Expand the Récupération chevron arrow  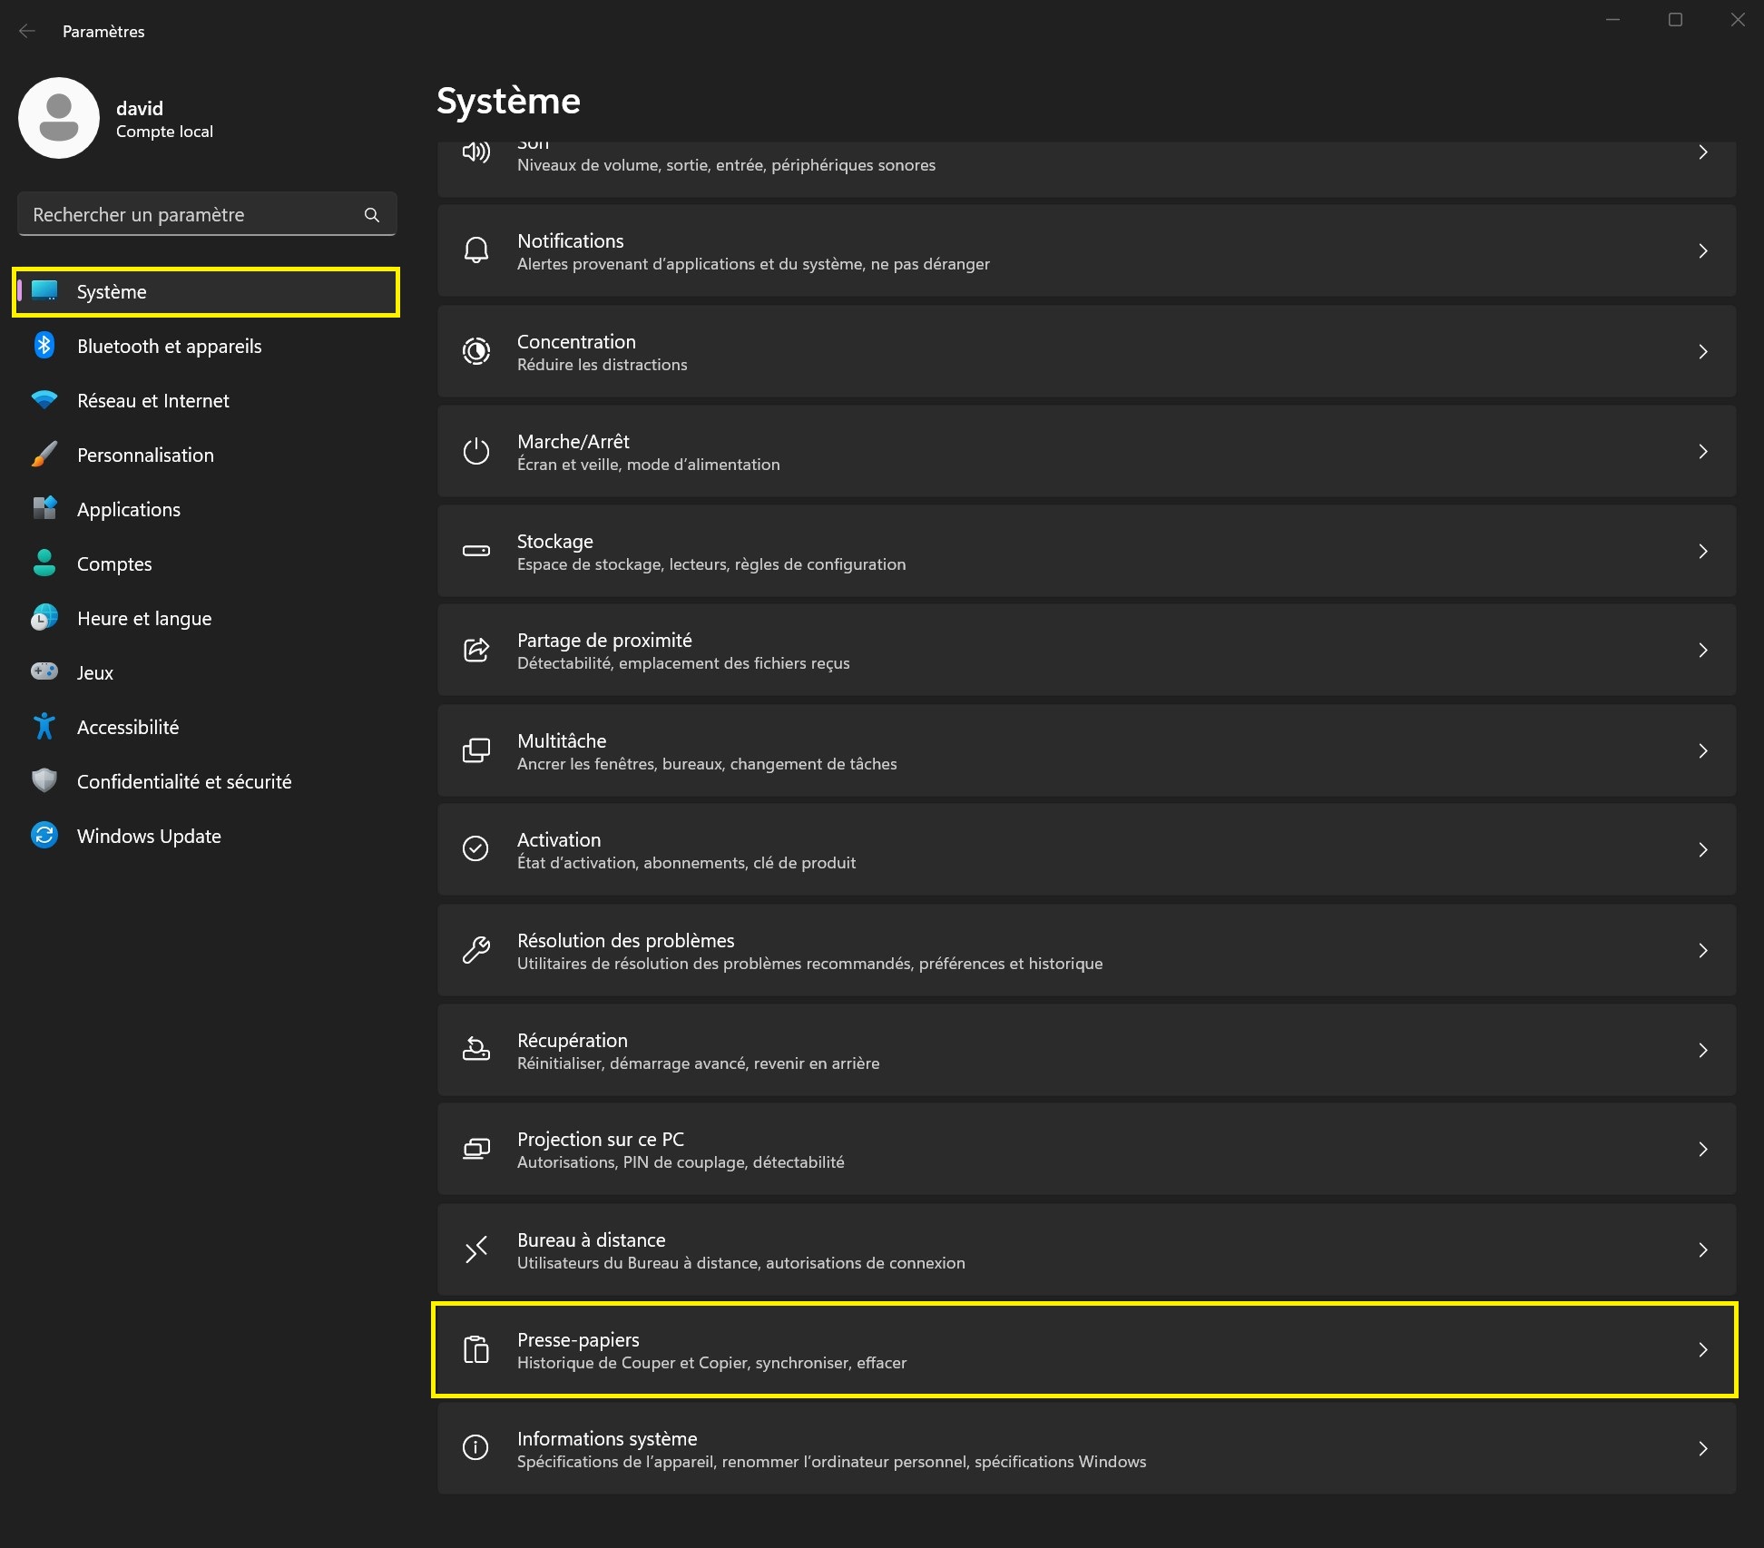(x=1702, y=1050)
